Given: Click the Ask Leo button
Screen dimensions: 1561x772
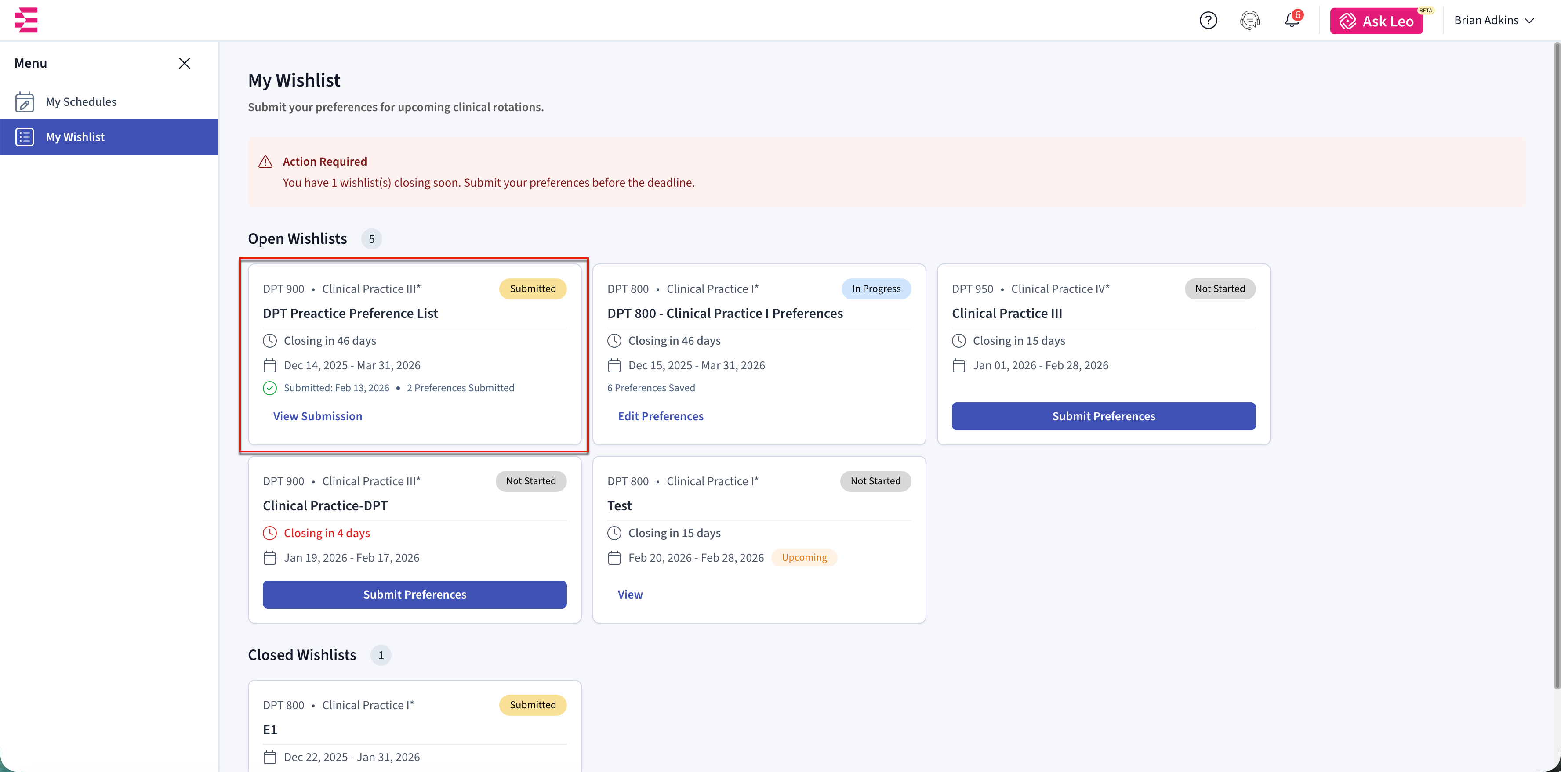Looking at the screenshot, I should [1376, 21].
